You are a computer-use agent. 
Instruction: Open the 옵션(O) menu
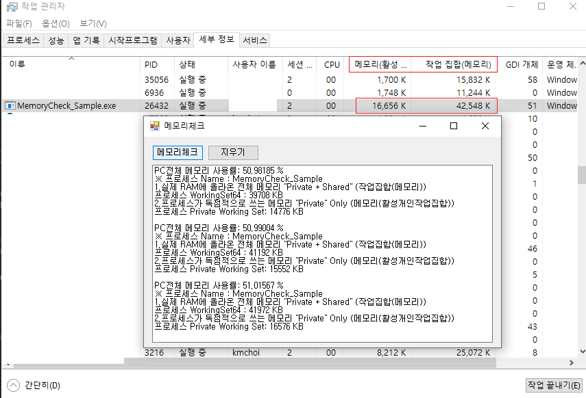pos(56,23)
